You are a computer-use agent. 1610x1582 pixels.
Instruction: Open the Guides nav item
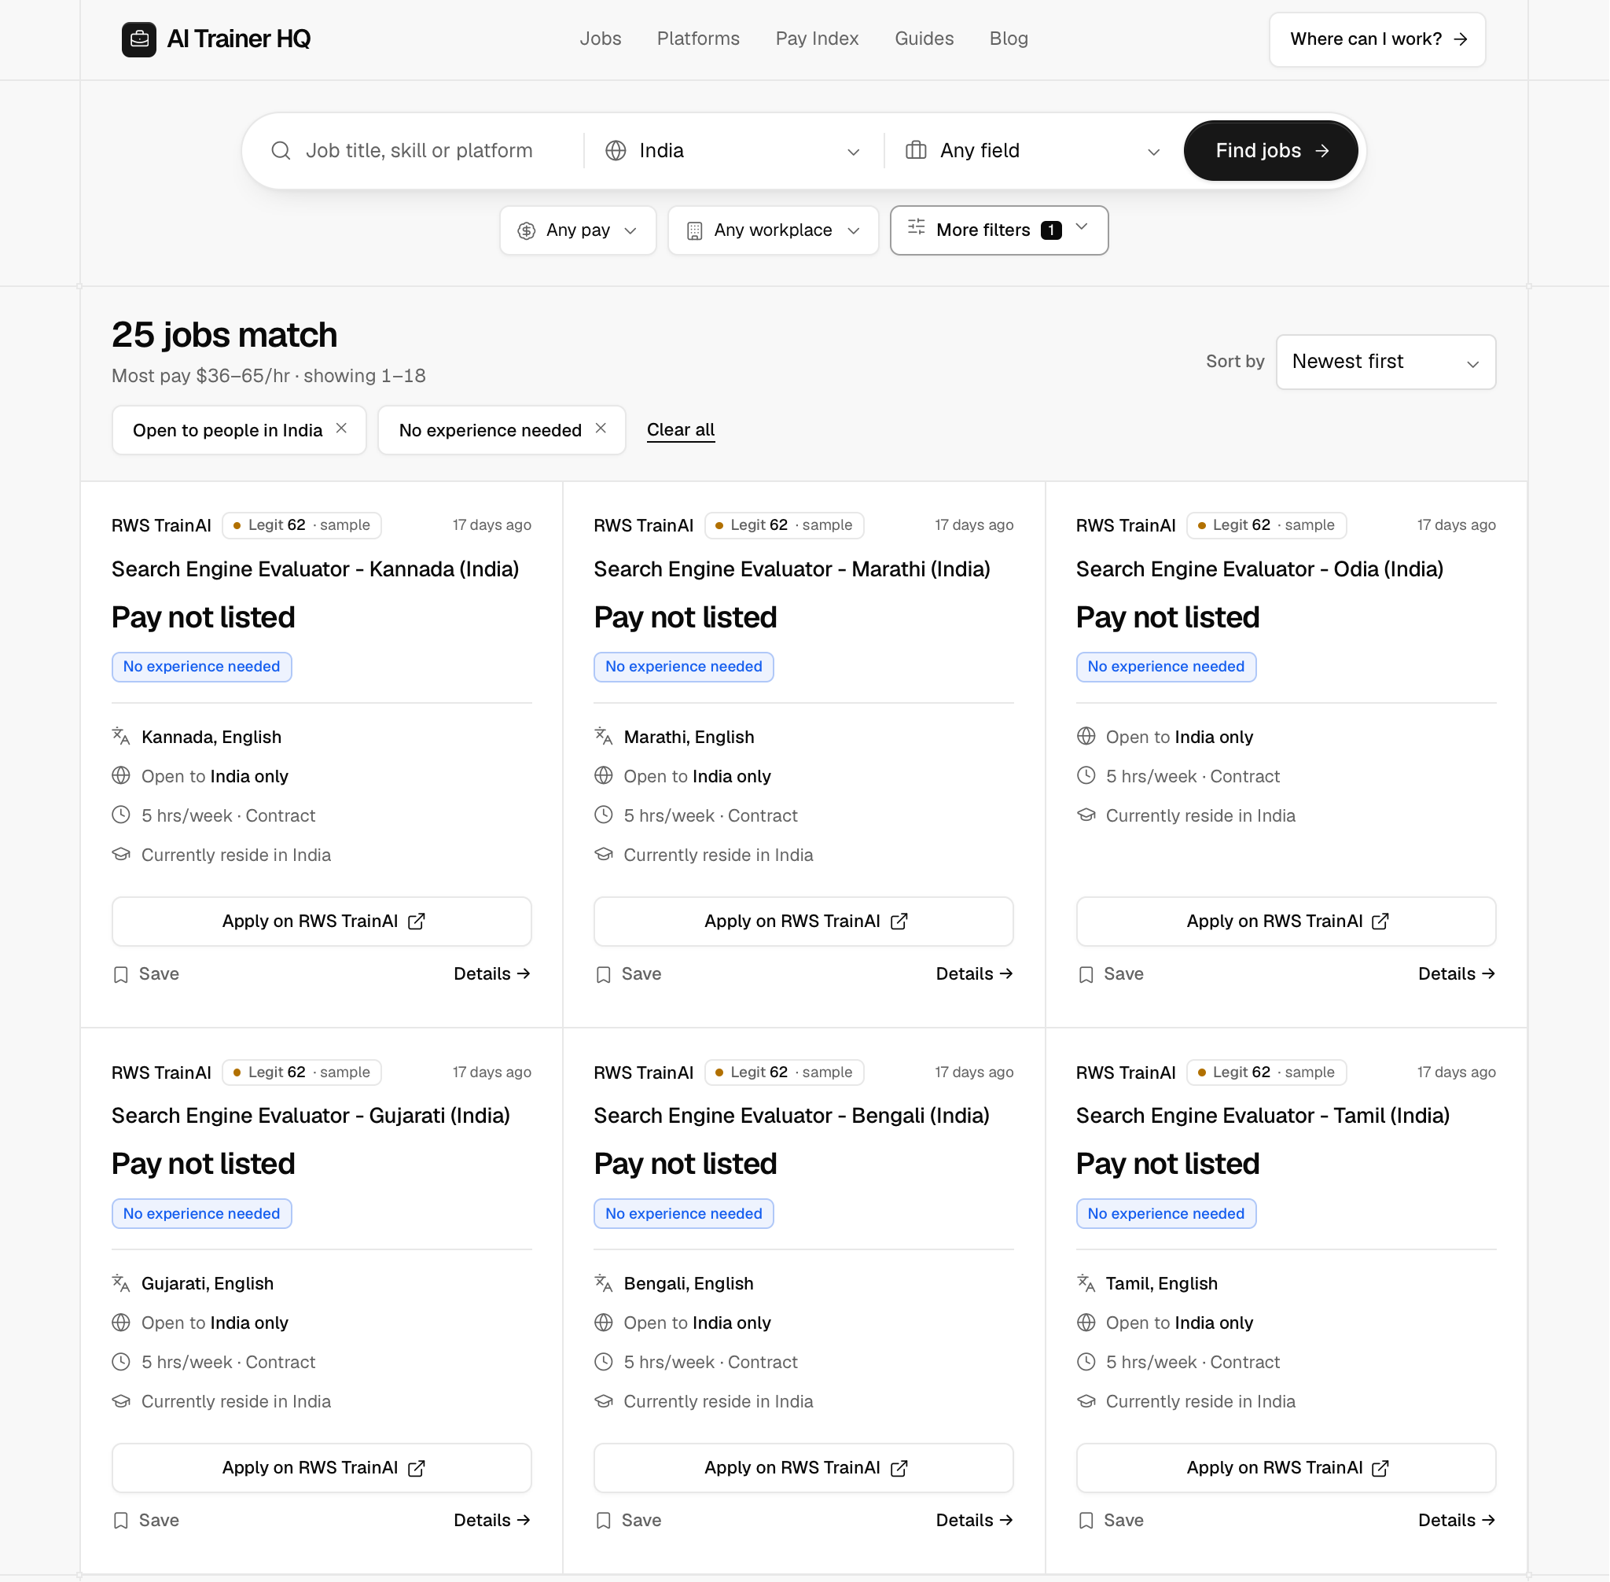click(924, 39)
